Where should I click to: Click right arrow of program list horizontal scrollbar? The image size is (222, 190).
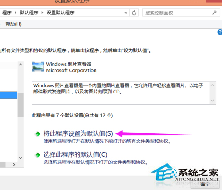coord(14,164)
